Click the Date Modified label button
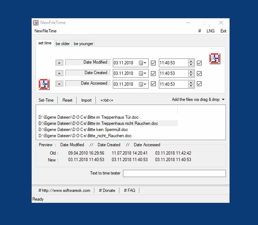The image size is (258, 225). [88, 62]
